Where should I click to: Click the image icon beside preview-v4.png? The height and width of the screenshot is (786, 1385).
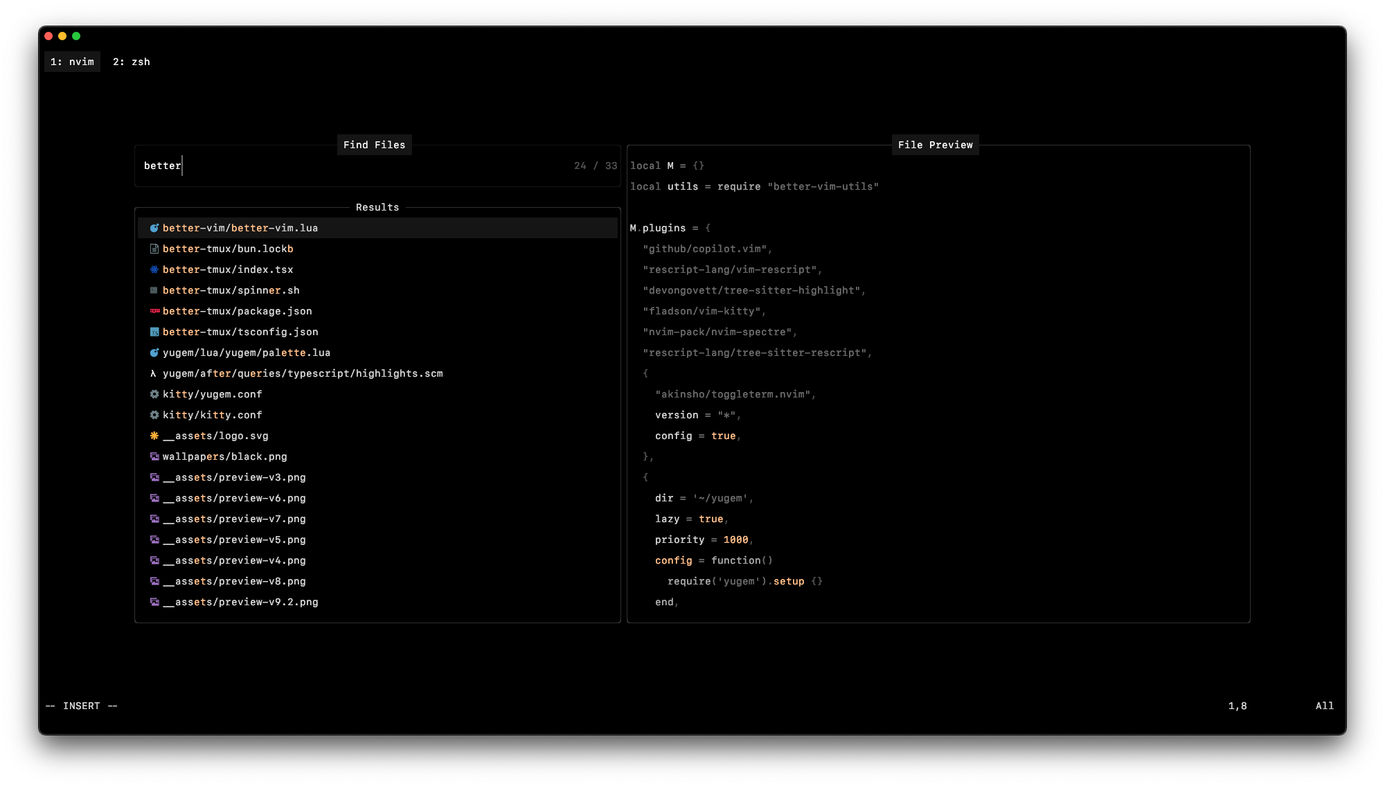click(154, 560)
